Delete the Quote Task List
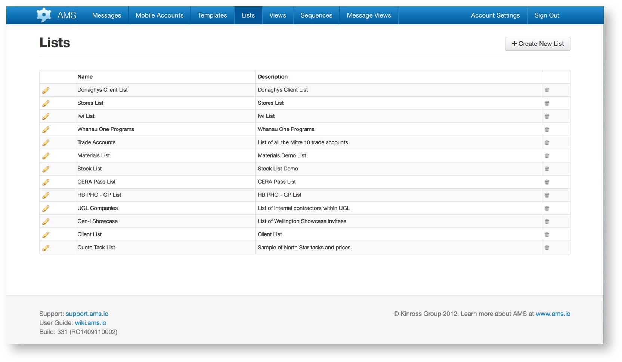This screenshot has height=362, width=622. 547,247
